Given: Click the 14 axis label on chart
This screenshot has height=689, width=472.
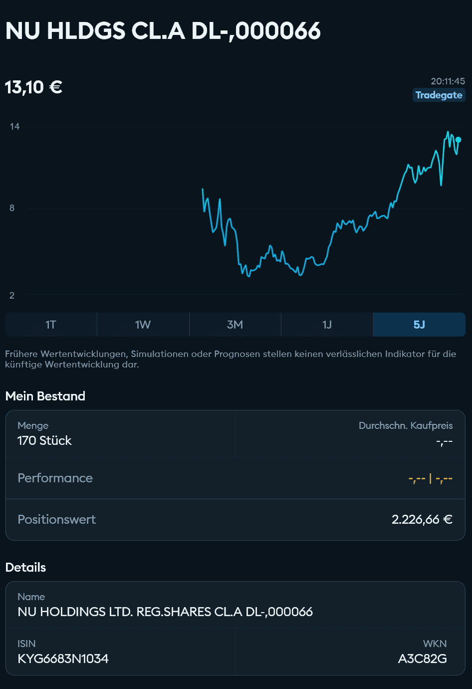Looking at the screenshot, I should tap(15, 127).
